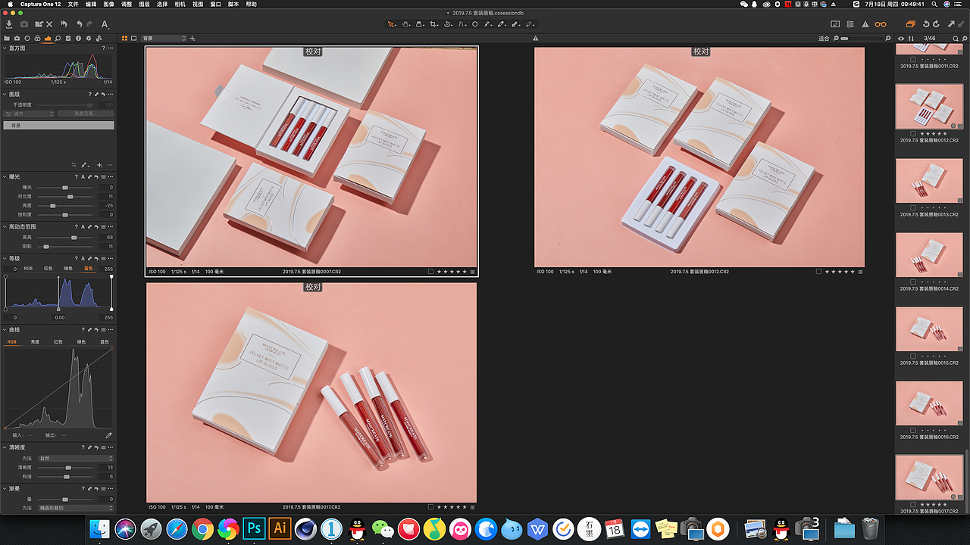970x545 pixels.
Task: Select the 蓝色 levels channel tab
Action: point(89,269)
